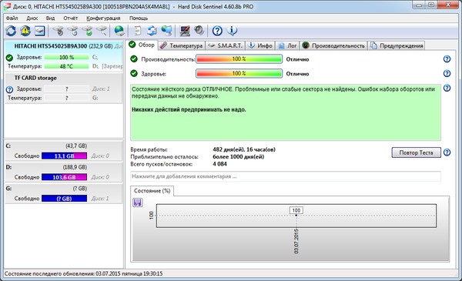462x281 pixels.
Task: Click Отлично text beside Производительность bar
Action: 297,59
